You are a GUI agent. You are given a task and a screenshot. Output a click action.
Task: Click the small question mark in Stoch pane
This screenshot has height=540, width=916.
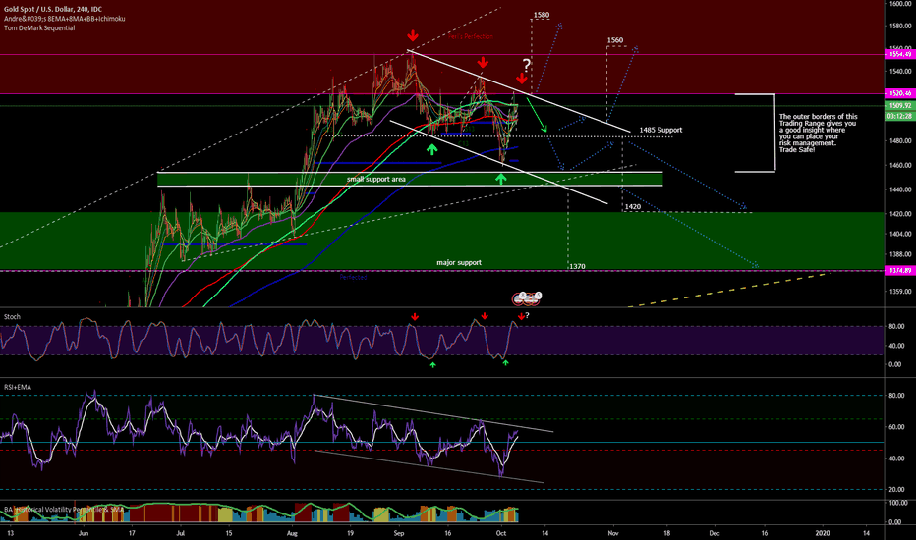pos(527,316)
